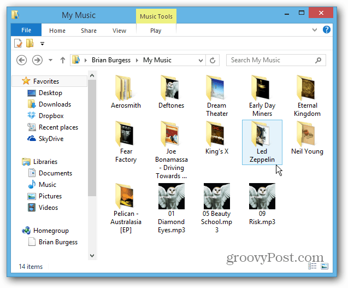Image resolution: width=348 pixels, height=288 pixels.
Task: Select the Pelican - Australasia [EP] folder
Action: (x=126, y=208)
